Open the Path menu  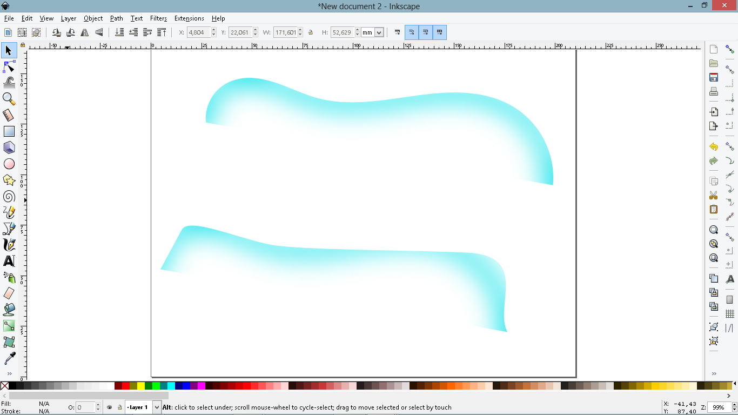point(117,18)
